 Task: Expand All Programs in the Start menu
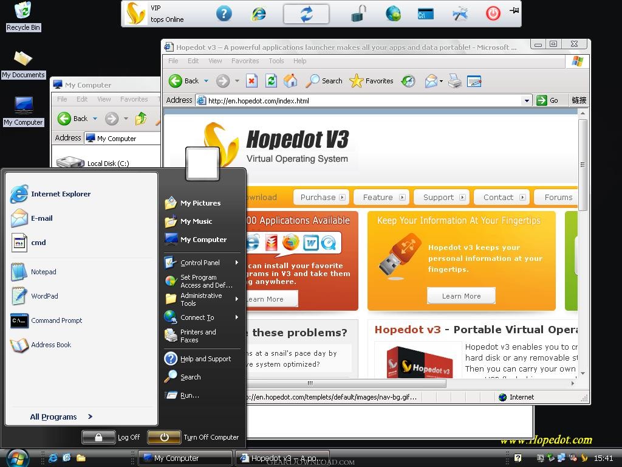pyautogui.click(x=61, y=417)
